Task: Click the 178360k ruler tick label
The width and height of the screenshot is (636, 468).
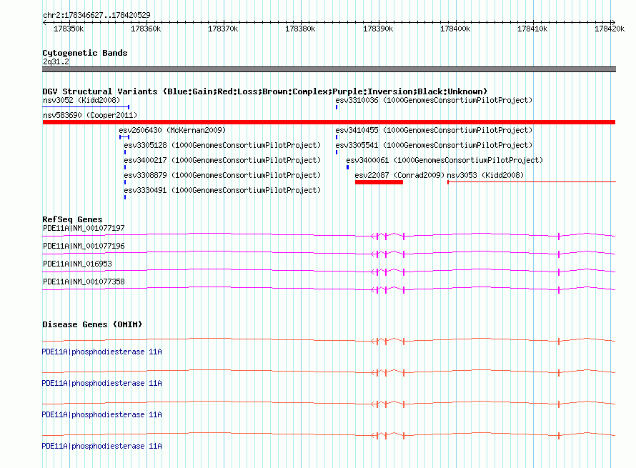Action: tap(146, 29)
